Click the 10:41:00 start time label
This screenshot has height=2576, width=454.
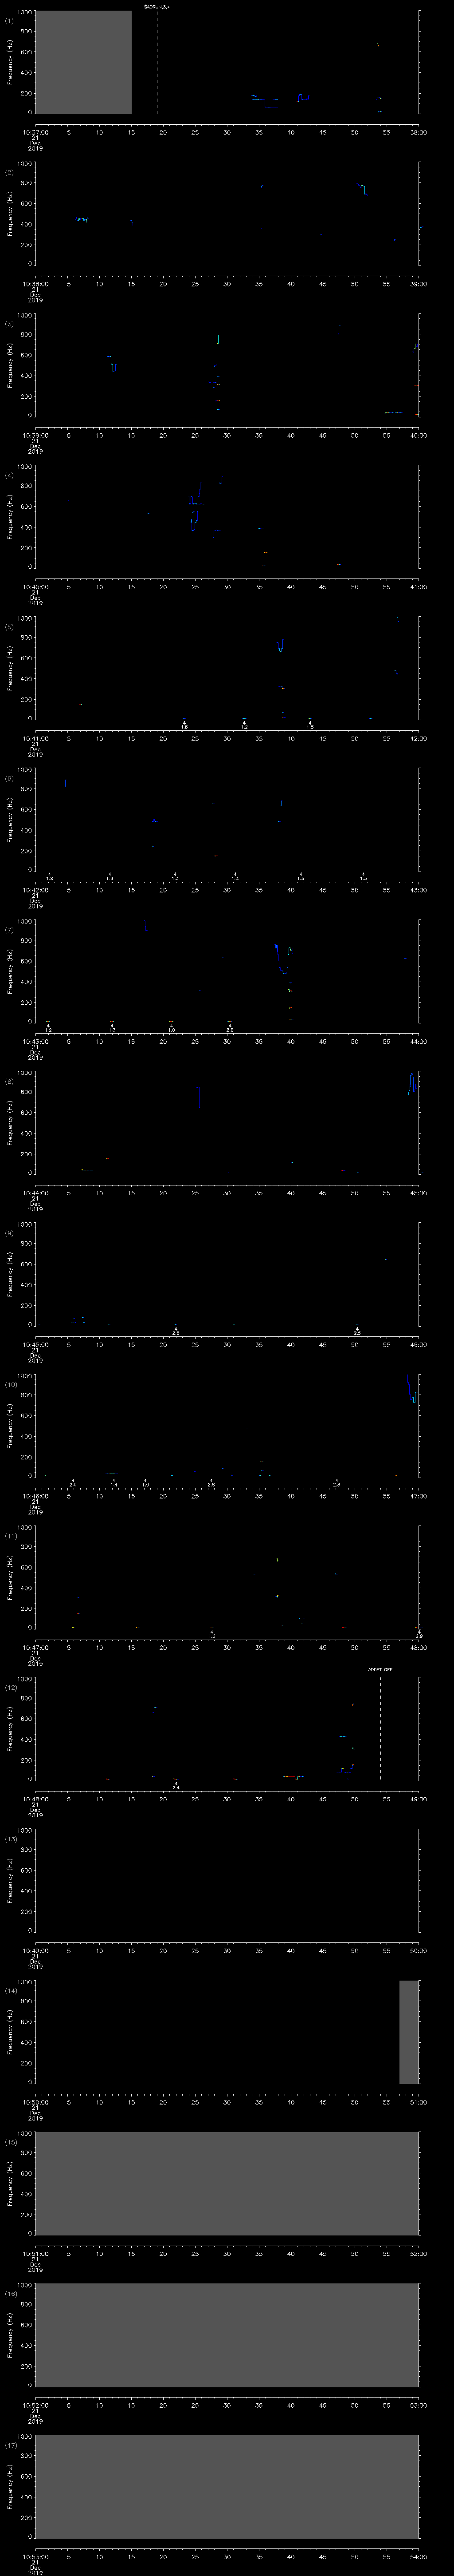35,738
